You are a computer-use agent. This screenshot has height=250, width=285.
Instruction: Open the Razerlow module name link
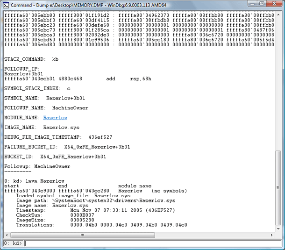point(55,118)
